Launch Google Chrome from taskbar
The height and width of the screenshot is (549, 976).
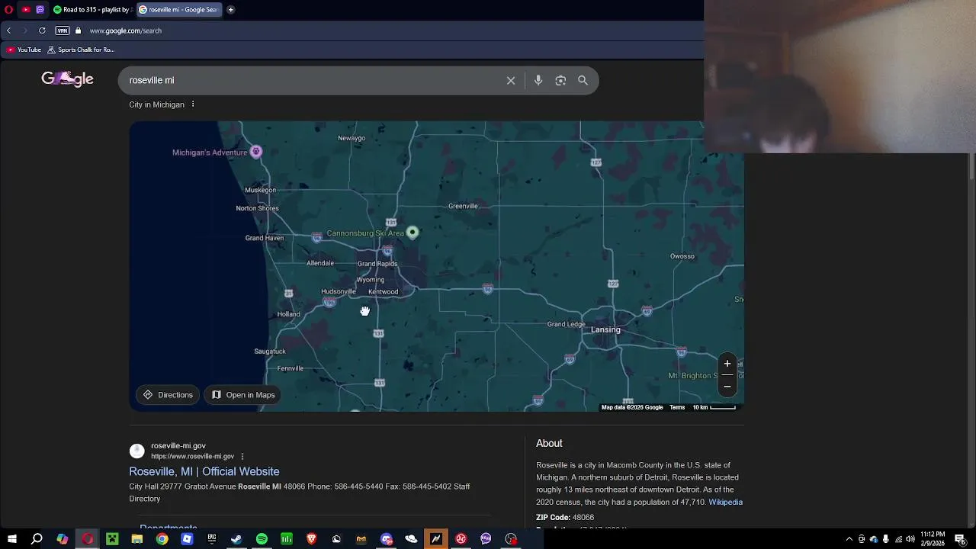point(162,539)
